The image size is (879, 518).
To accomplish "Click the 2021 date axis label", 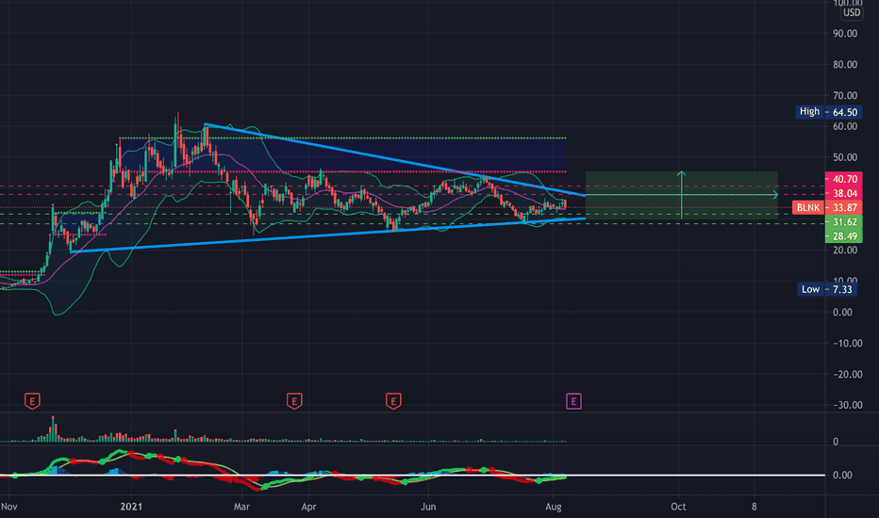I will tap(131, 507).
